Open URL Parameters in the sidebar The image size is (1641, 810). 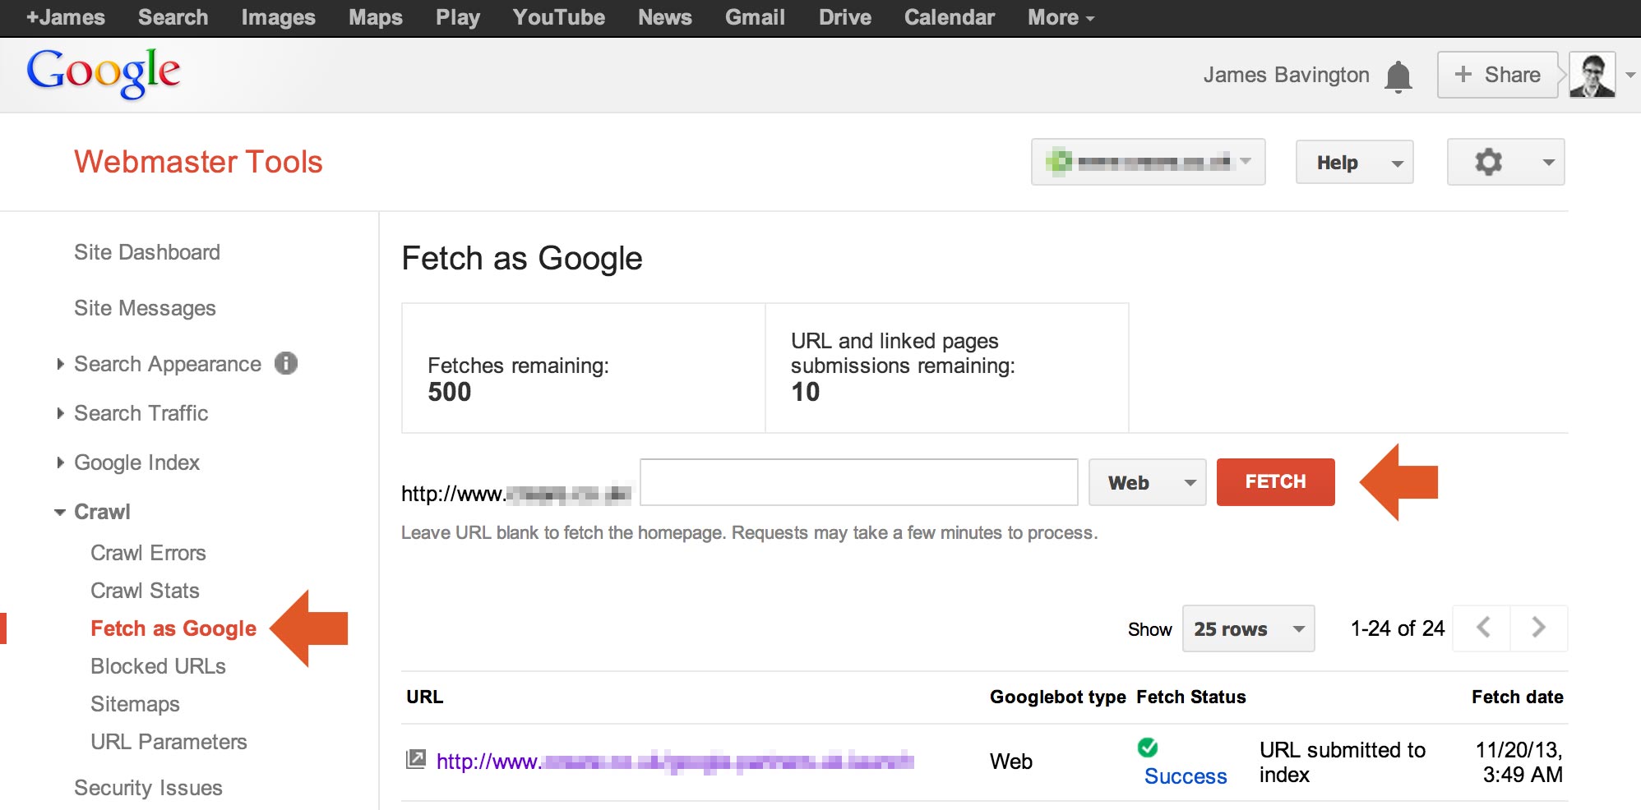pos(169,742)
